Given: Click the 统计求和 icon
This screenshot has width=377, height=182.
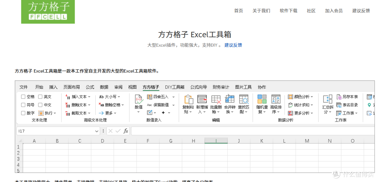Looking at the screenshot, I should [x=290, y=105].
